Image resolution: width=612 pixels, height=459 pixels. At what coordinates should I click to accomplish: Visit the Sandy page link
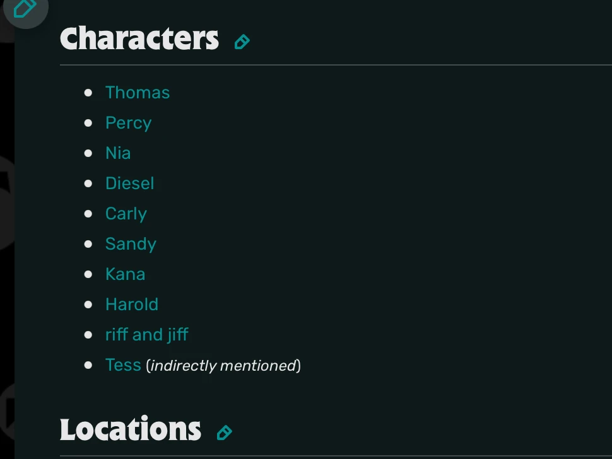tap(131, 244)
